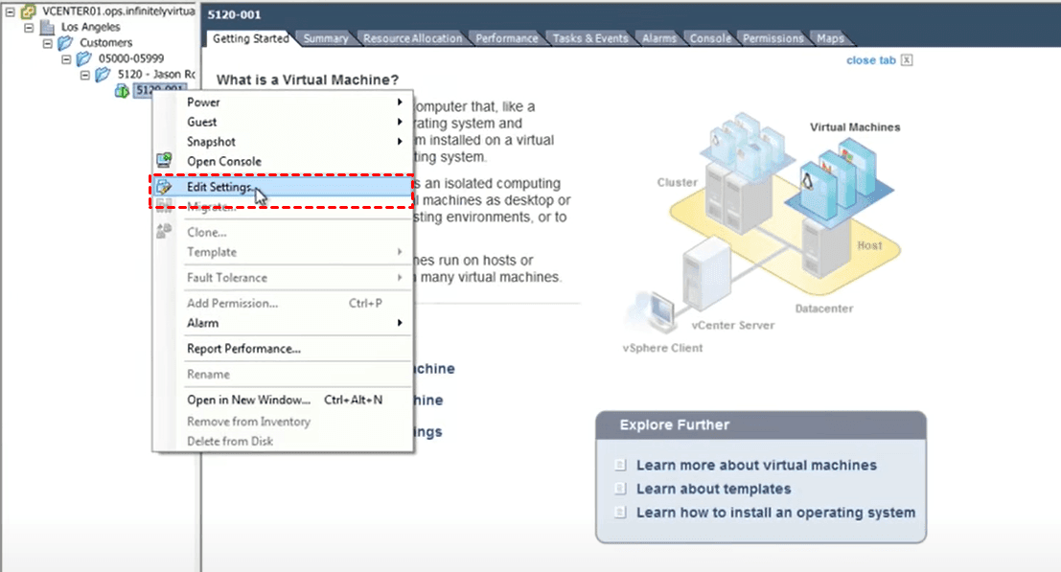Open the Resource Allocation tab
The width and height of the screenshot is (1061, 572).
coord(413,38)
